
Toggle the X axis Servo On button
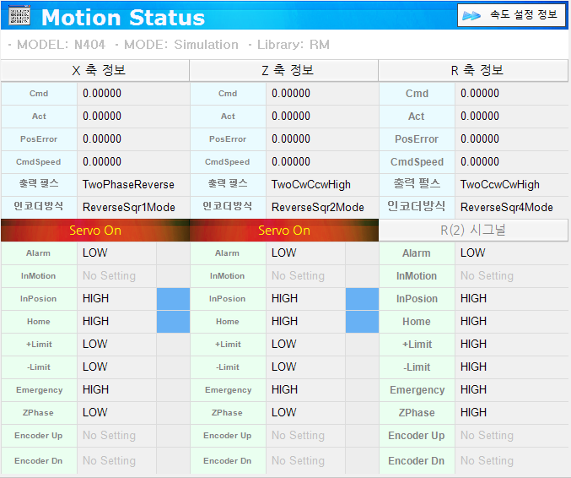coord(95,231)
